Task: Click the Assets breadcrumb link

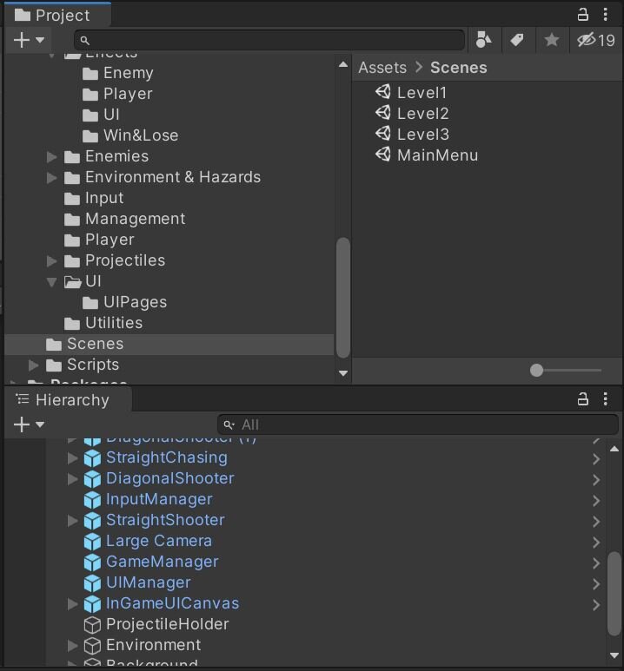Action: [x=382, y=68]
